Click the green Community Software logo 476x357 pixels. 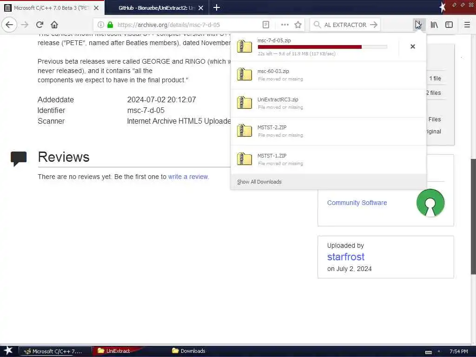[430, 203]
